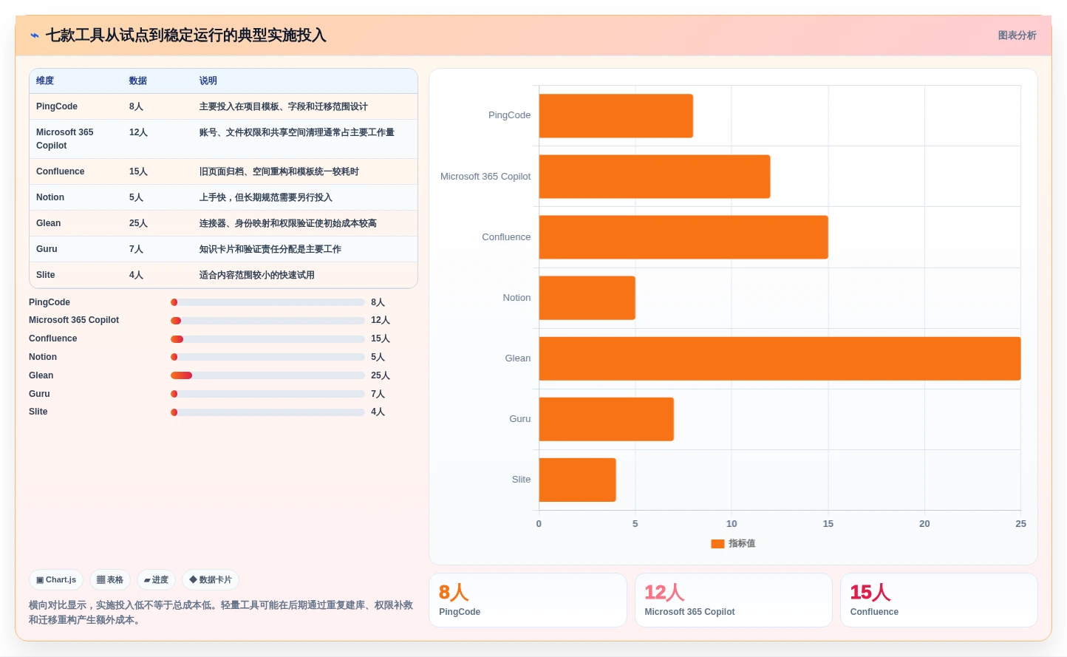Click the Notion bar in the chart
The height and width of the screenshot is (657, 1067).
(587, 298)
